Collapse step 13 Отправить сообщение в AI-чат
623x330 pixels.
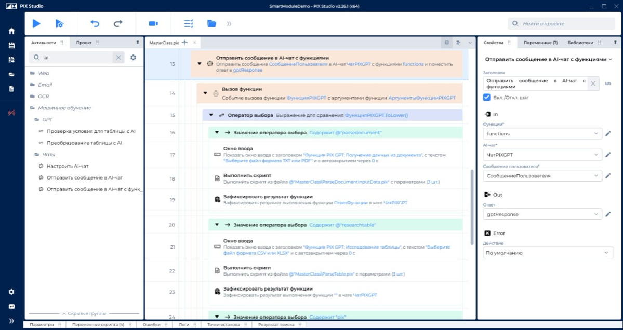click(200, 64)
